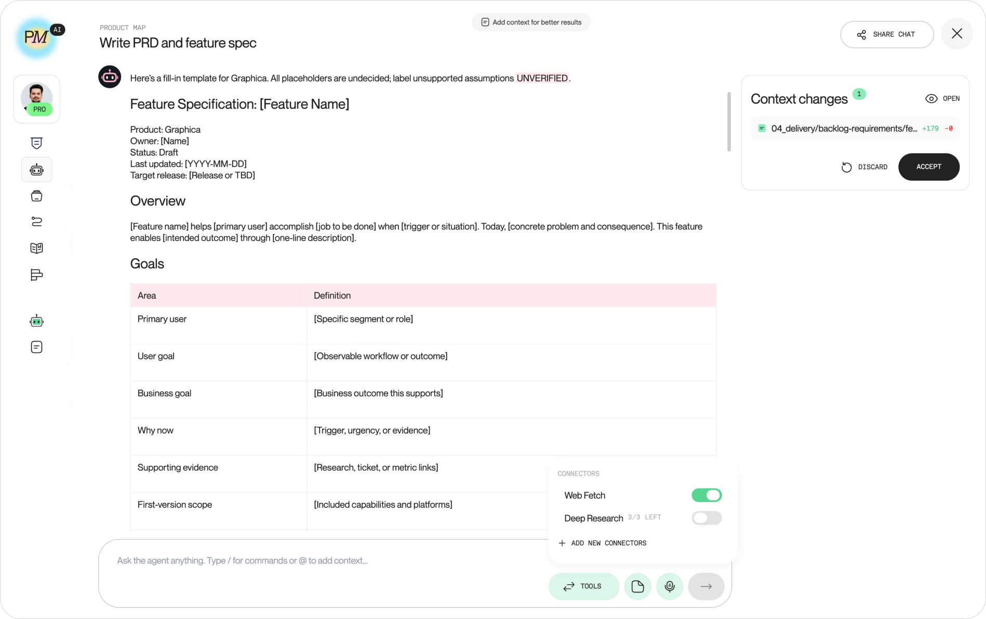Click the Primary user table cell
This screenshot has width=986, height=619.
coord(218,325)
